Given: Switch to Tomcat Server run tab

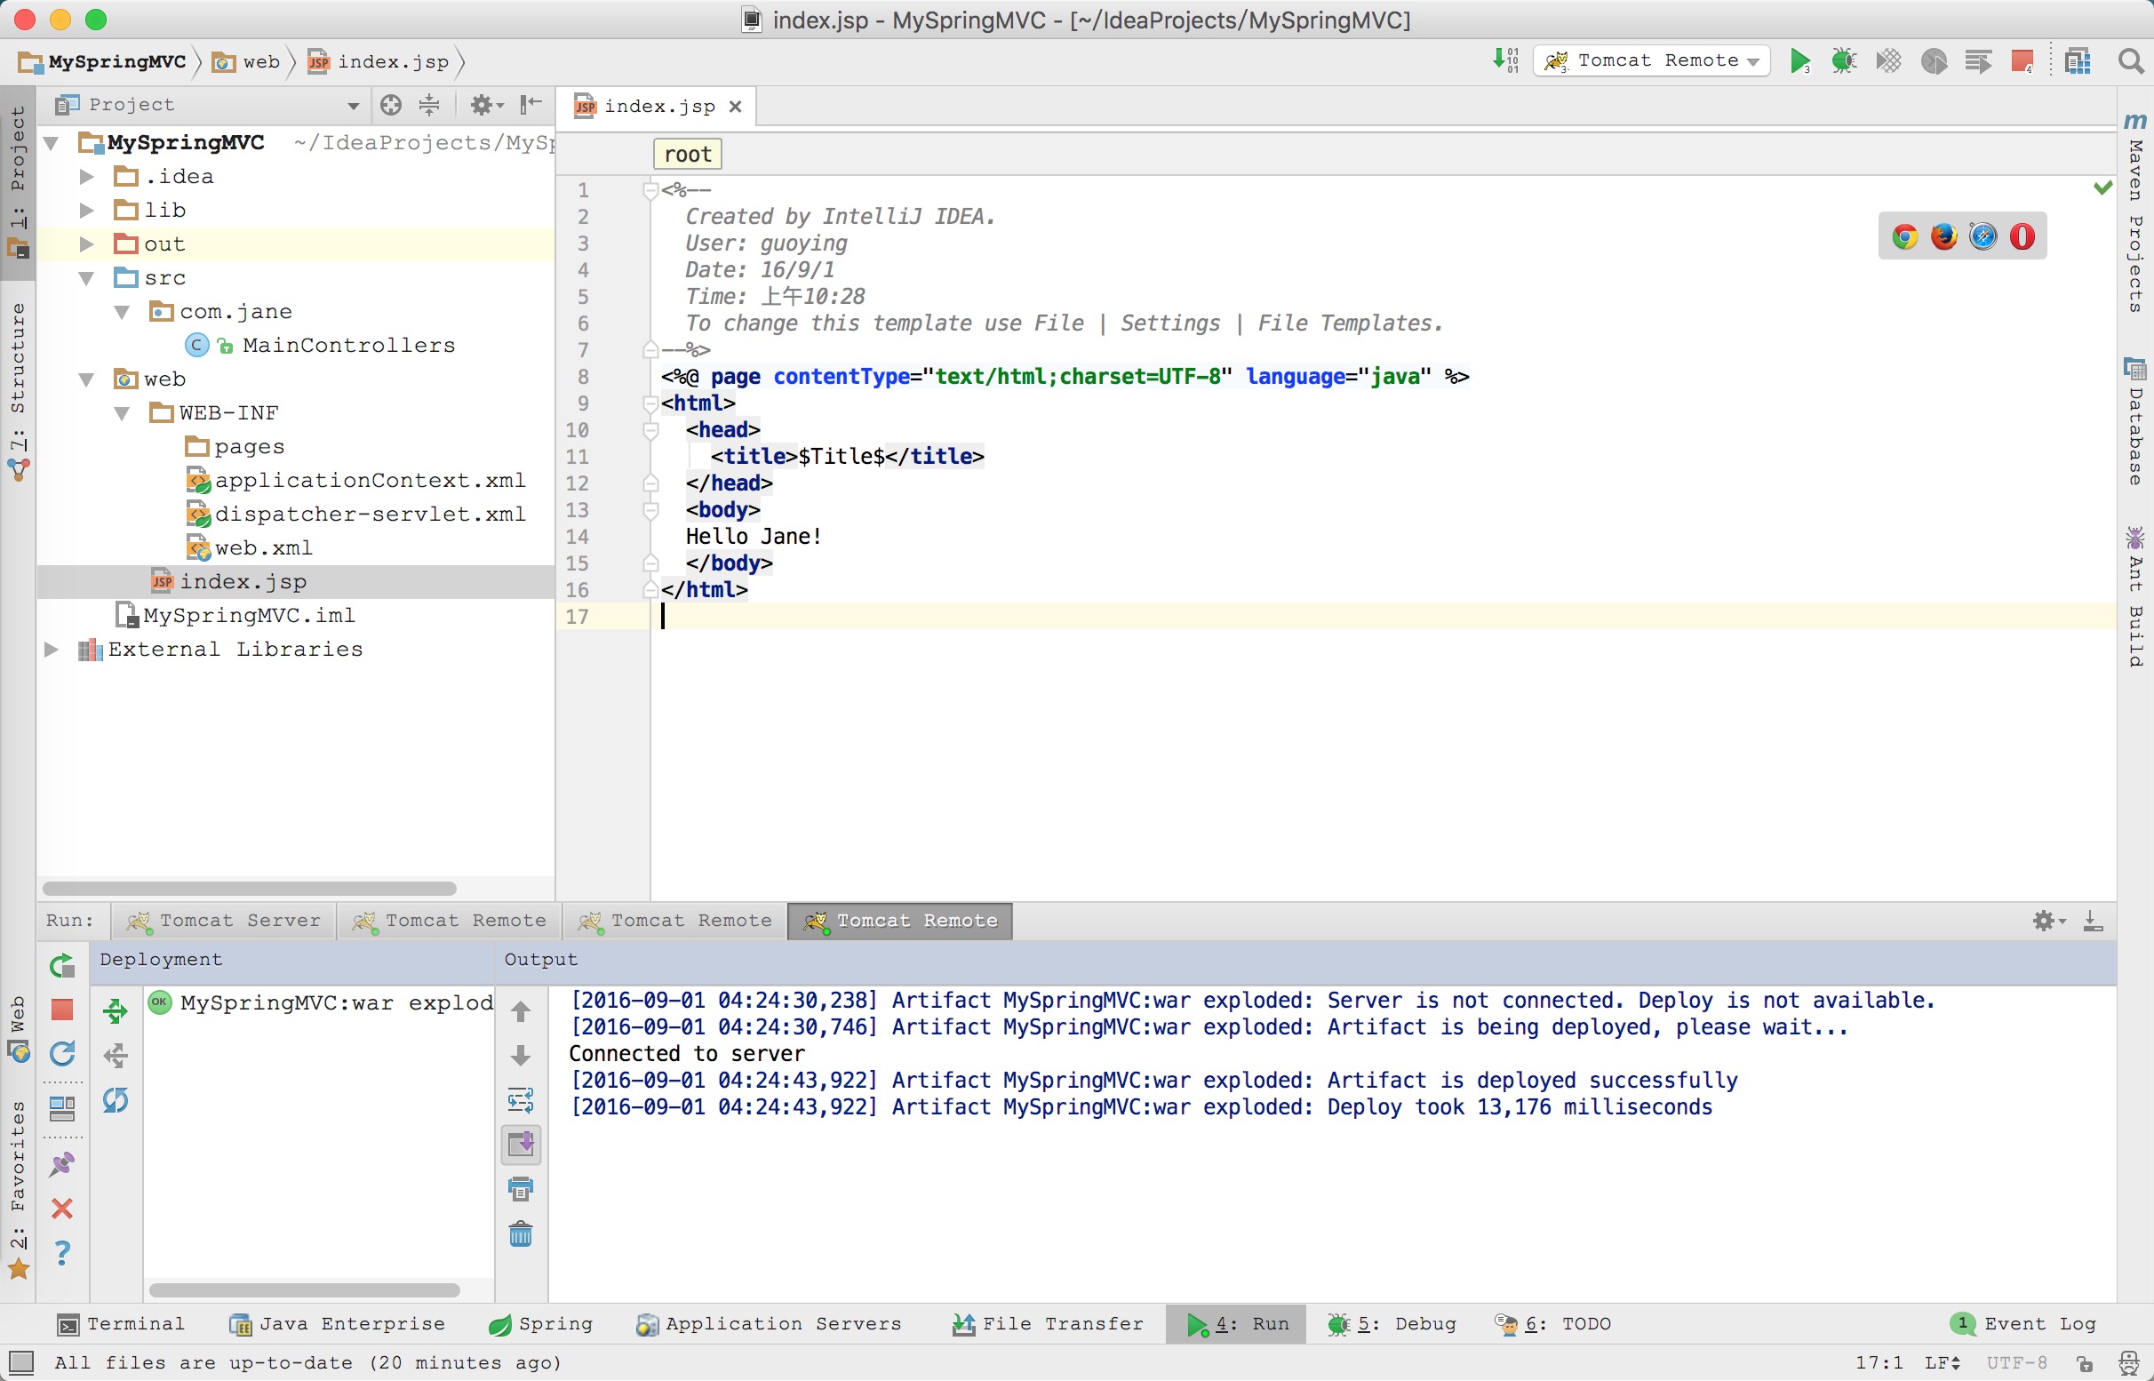Looking at the screenshot, I should [x=224, y=921].
